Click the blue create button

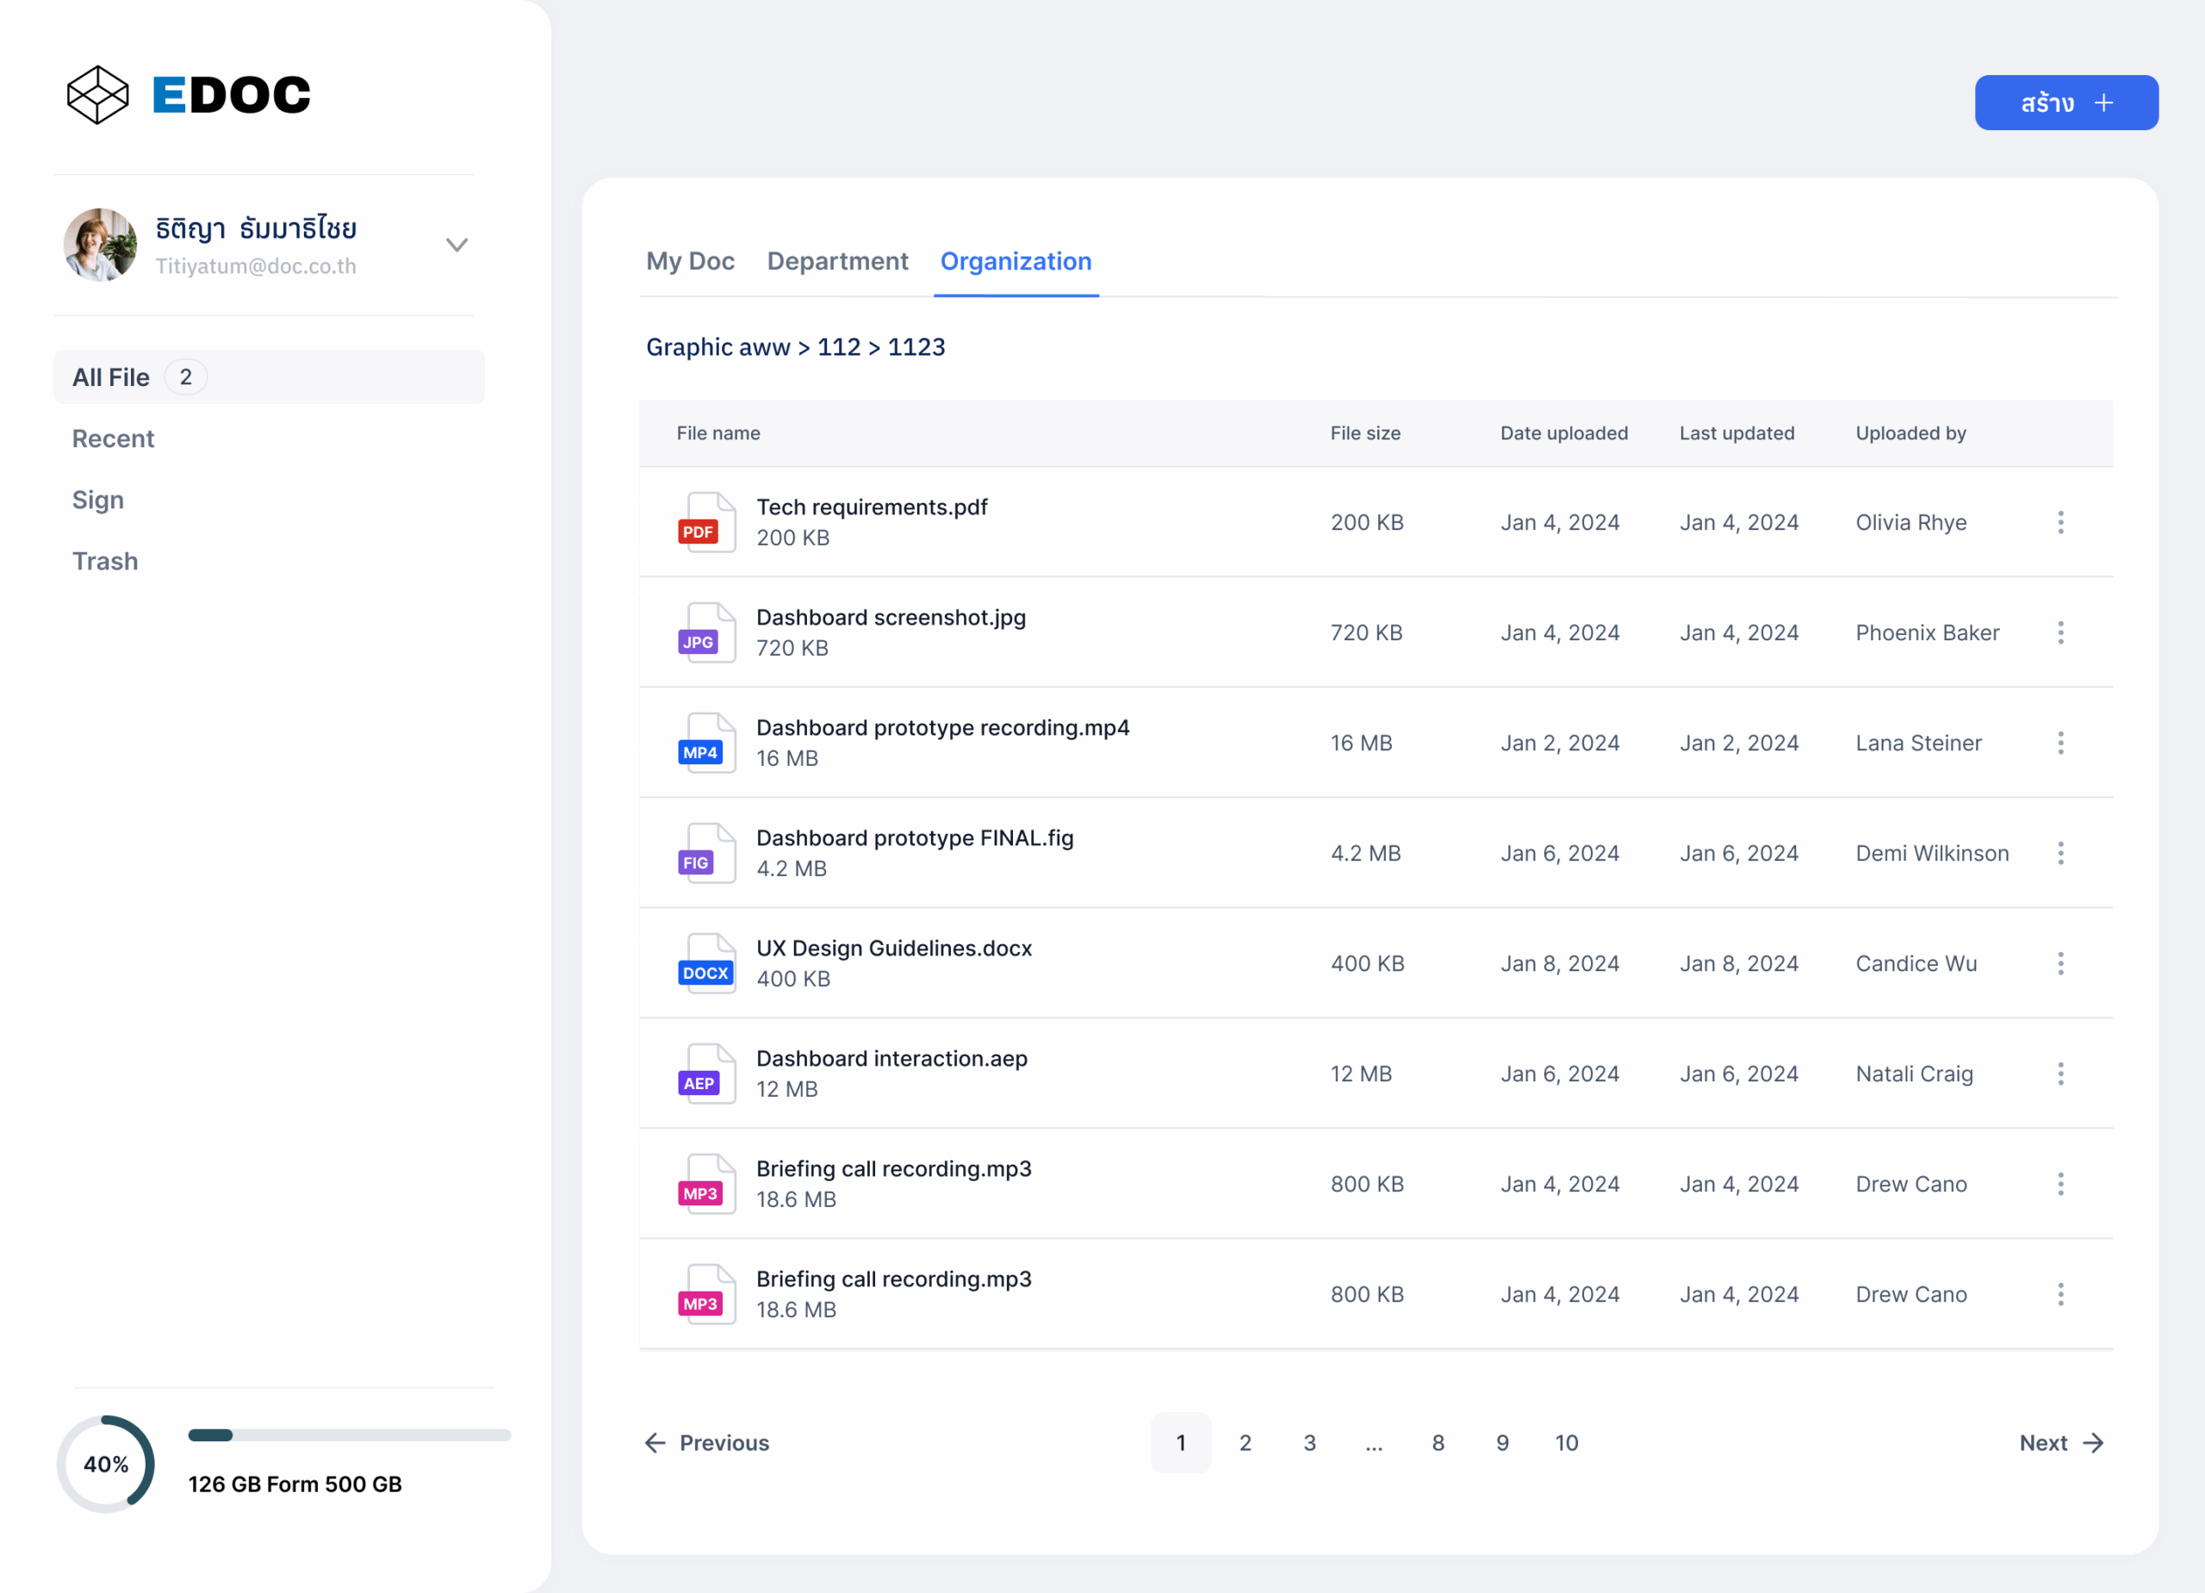(x=2066, y=103)
